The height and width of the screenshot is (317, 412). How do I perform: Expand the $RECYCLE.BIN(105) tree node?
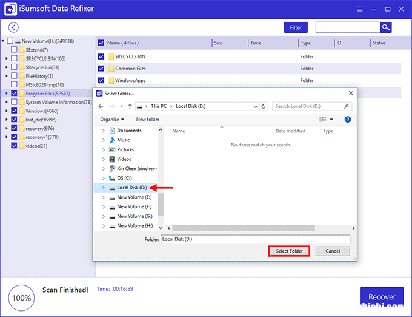7,58
